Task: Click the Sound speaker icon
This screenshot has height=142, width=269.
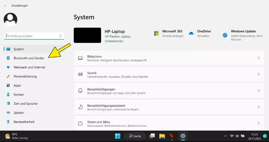Action: pyautogui.click(x=80, y=74)
